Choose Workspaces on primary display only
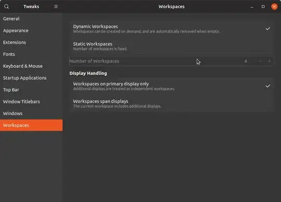The height and width of the screenshot is (202, 281). tap(171, 86)
